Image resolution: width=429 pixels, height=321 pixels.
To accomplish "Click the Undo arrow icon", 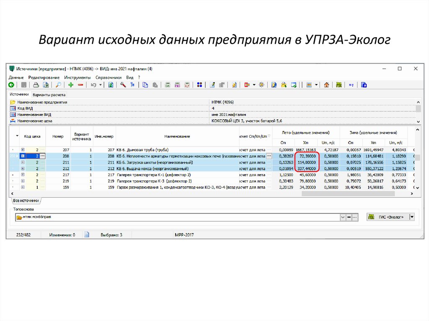I will tap(93, 85).
